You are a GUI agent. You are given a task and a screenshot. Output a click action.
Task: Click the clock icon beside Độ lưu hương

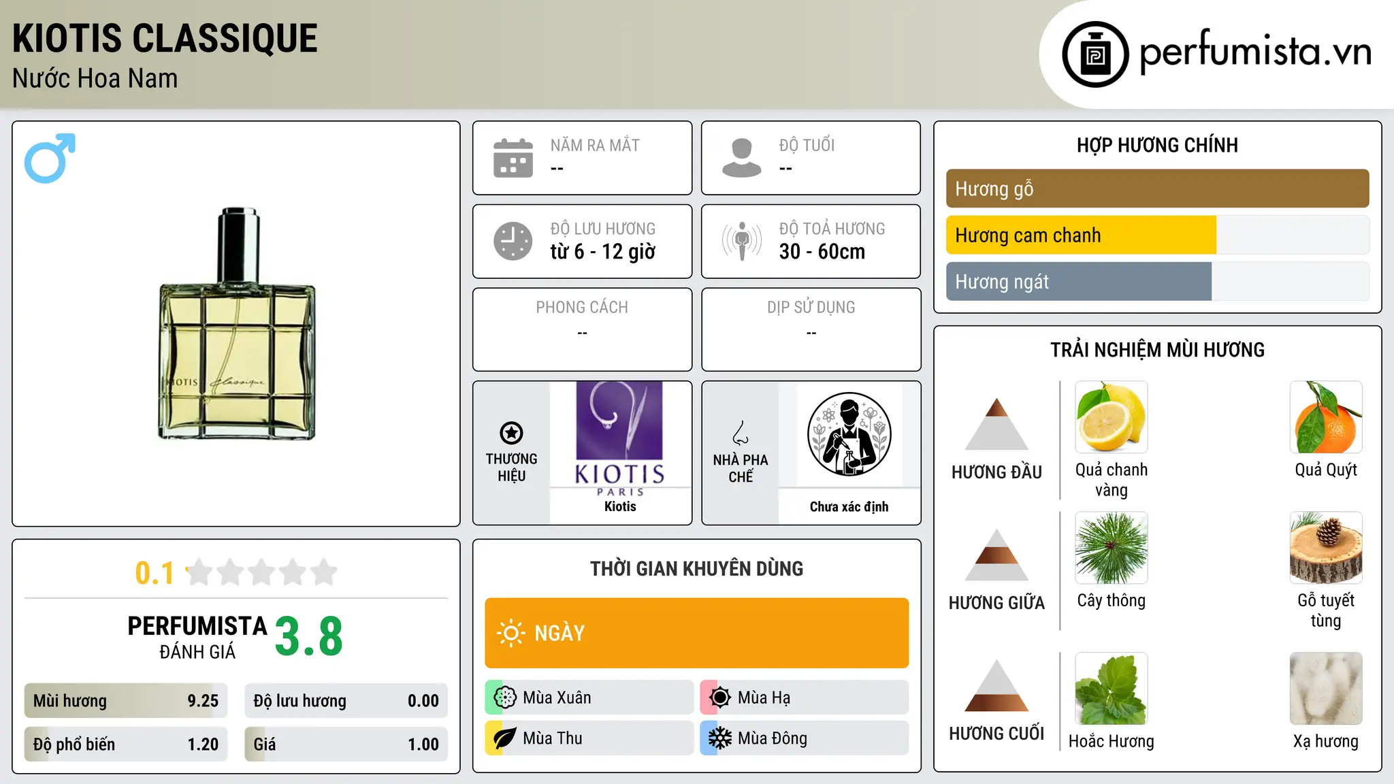pos(513,241)
